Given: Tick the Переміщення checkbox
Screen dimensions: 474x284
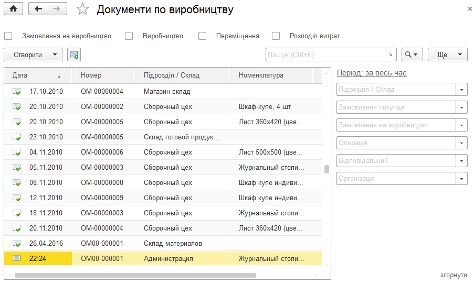Looking at the screenshot, I should [x=202, y=36].
